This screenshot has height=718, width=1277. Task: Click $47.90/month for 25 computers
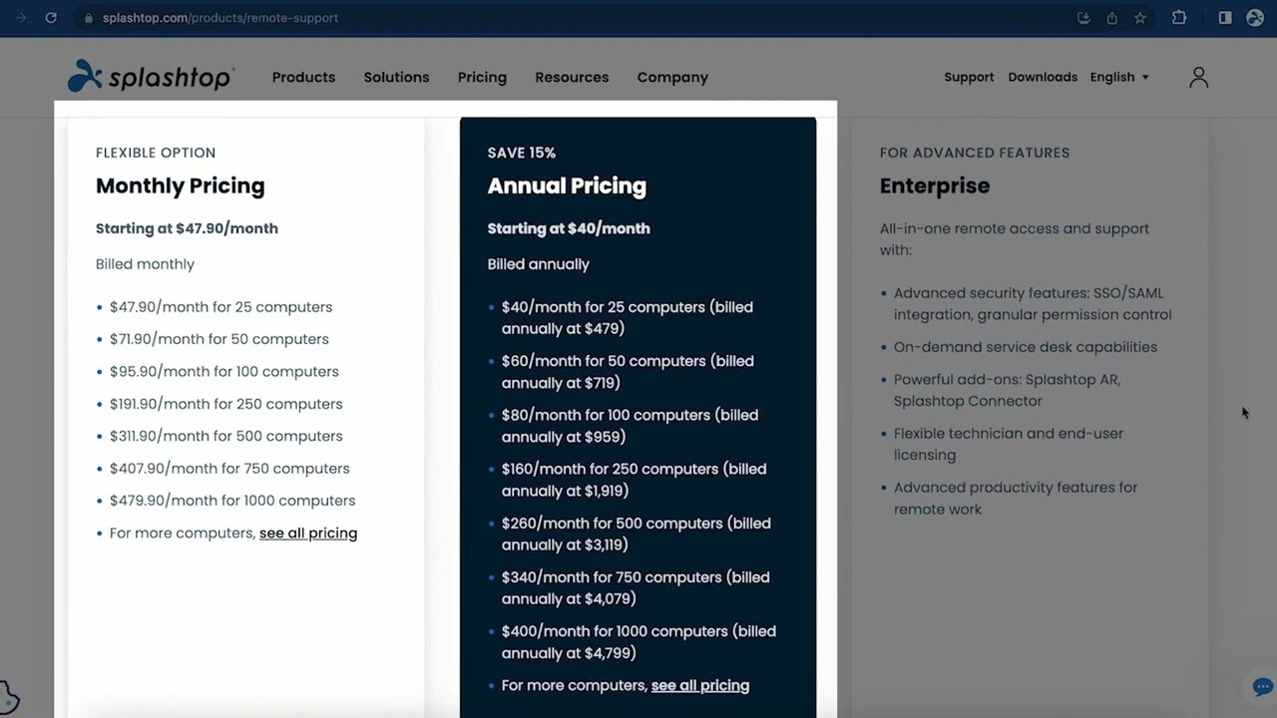tap(220, 307)
